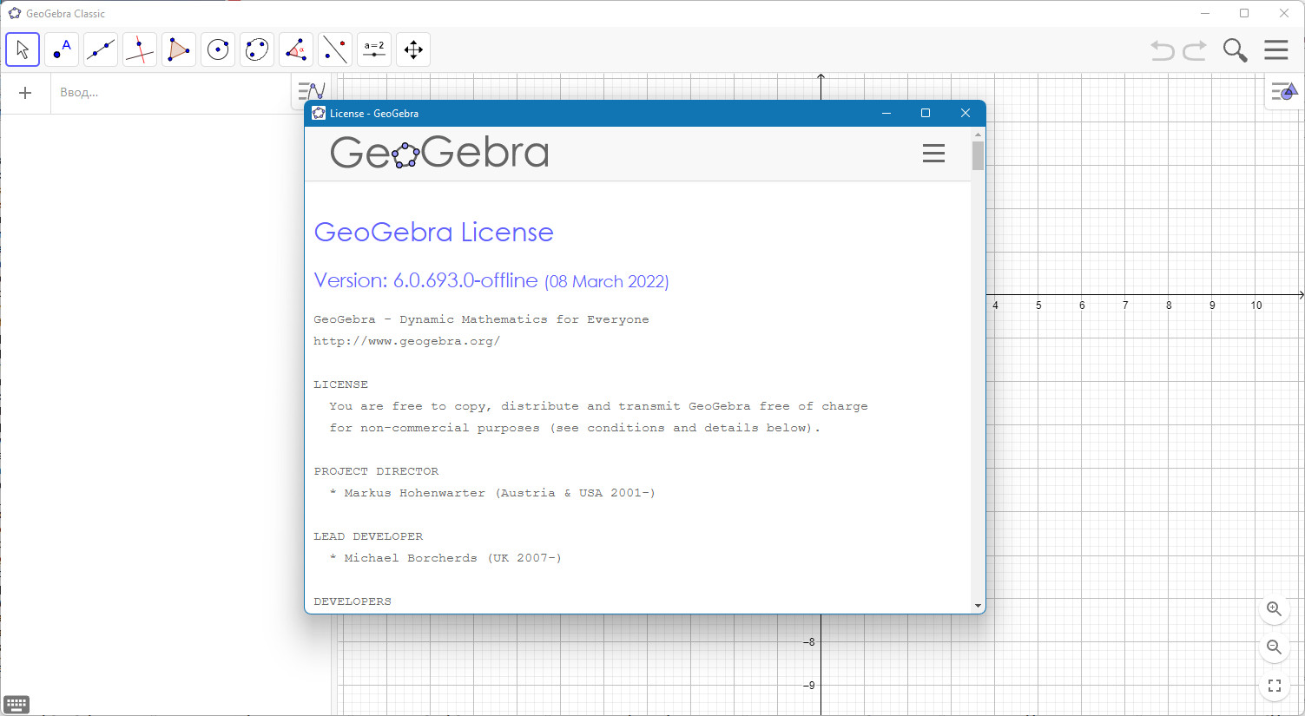Add a new row with the plus button
This screenshot has width=1305, height=716.
point(25,93)
